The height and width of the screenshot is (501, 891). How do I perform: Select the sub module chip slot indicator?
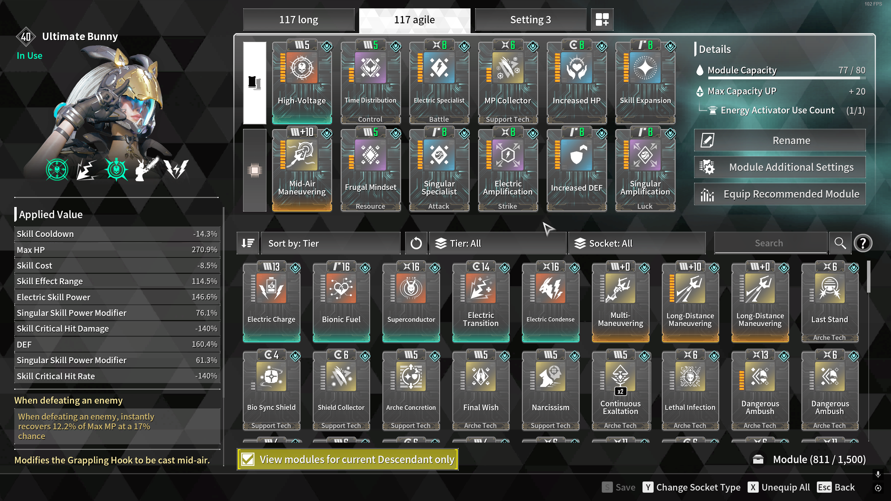pos(255,170)
